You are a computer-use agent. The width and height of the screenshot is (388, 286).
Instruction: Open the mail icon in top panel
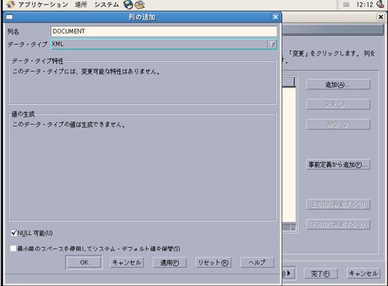(x=139, y=5)
